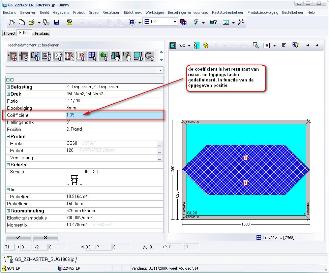Image resolution: width=329 pixels, height=273 pixels.
Task: Open the Bestand menu
Action: tap(10, 12)
